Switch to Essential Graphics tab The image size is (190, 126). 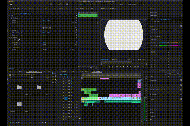(x=60, y=9)
